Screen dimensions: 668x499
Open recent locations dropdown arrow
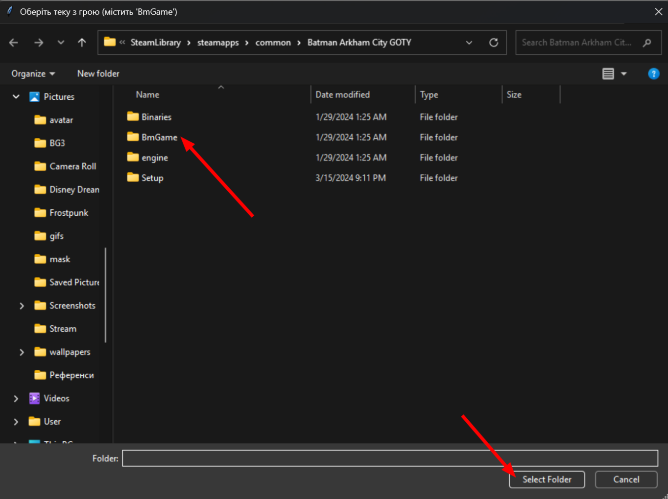[x=61, y=43]
